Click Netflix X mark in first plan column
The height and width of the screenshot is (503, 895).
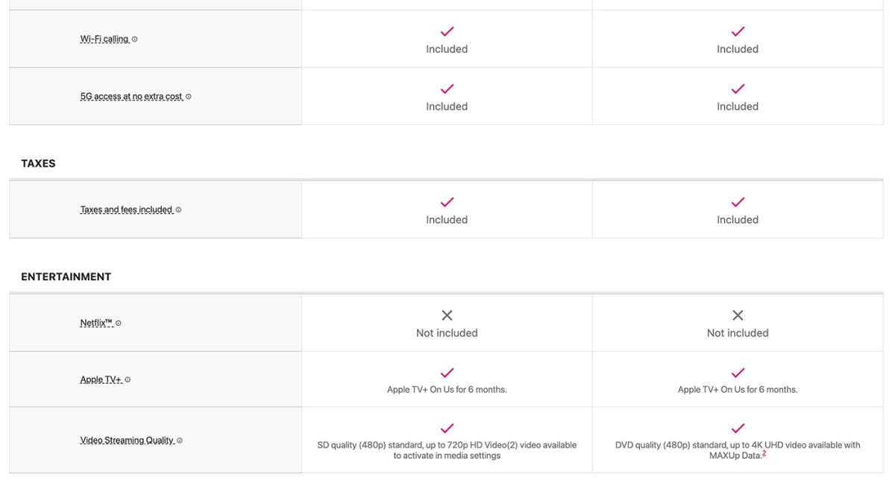[x=447, y=315]
